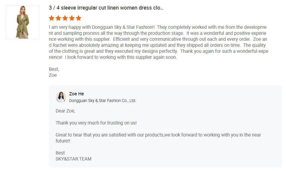Click the 'Zoe He' responder name
The image size is (286, 171).
pyautogui.click(x=77, y=94)
